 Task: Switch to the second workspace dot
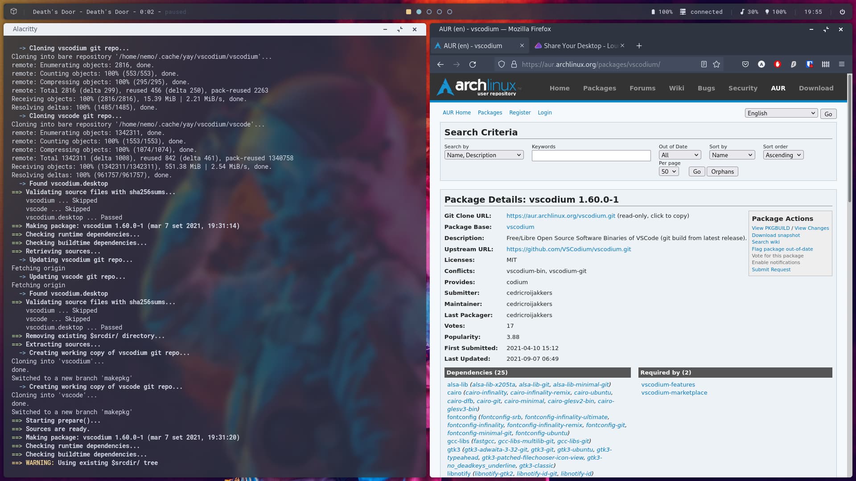pos(419,12)
